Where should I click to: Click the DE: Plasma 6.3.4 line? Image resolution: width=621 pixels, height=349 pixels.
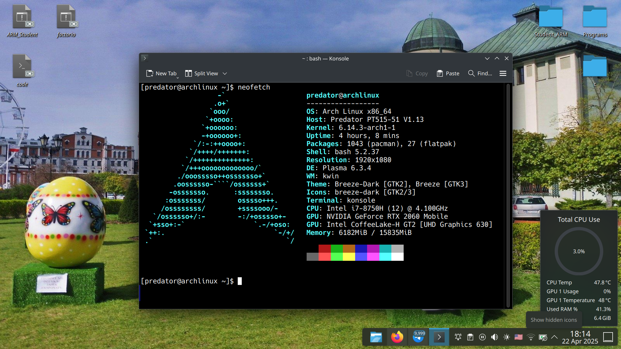coord(339,168)
